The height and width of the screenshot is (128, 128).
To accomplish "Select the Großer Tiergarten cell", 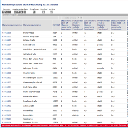I will coord(31,36).
